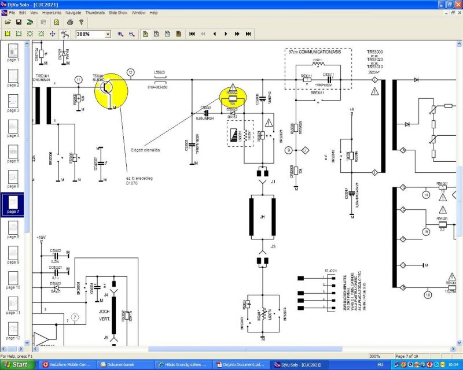Go to previous page arrow
This screenshot has width=463, height=370.
(215, 34)
